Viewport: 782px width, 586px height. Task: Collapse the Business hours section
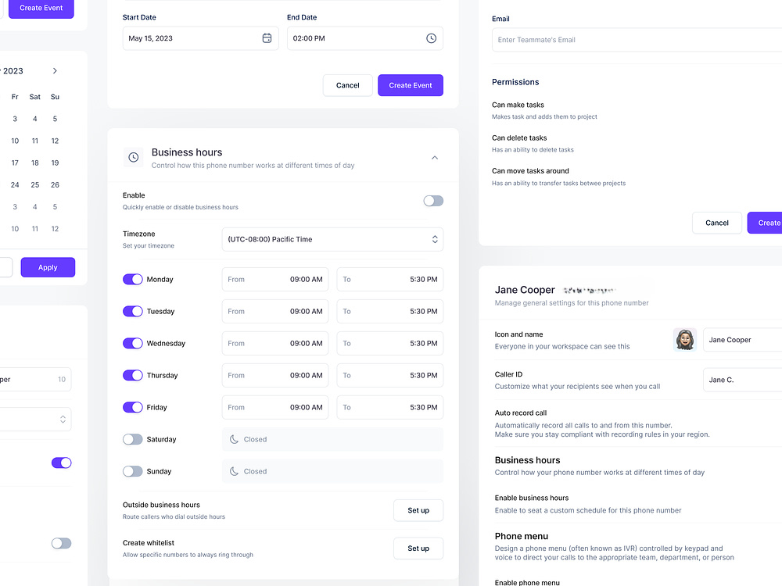pyautogui.click(x=435, y=158)
